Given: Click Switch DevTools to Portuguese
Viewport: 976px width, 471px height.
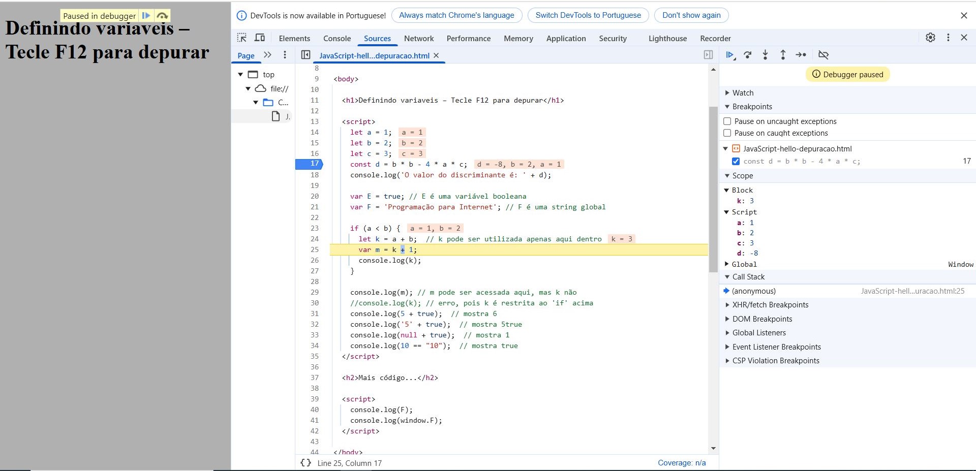Looking at the screenshot, I should point(588,15).
